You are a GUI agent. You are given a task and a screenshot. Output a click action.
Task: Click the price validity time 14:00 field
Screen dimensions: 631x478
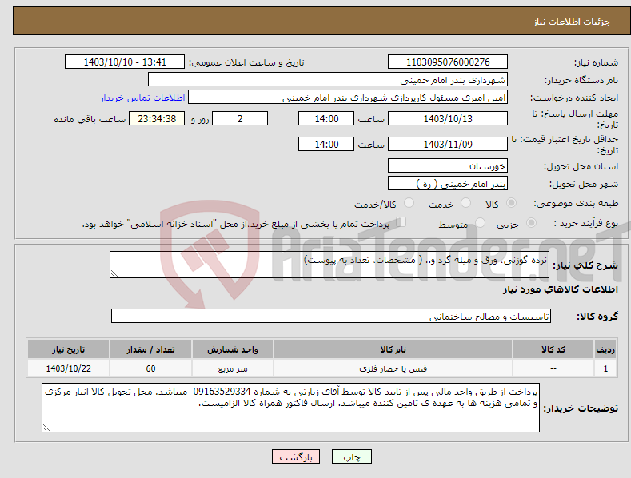326,144
